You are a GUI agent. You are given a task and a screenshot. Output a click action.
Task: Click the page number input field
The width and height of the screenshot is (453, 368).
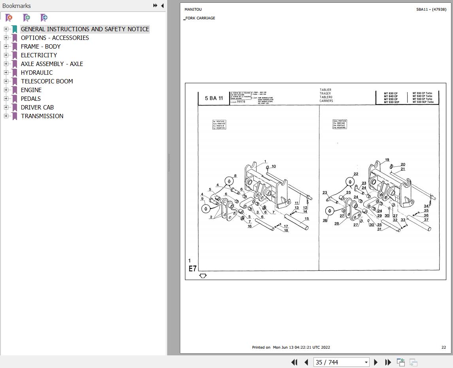pyautogui.click(x=338, y=362)
